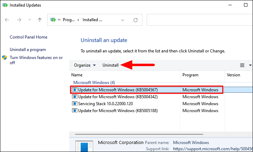Screen dimensions: 253x152
Task: Open Turn Windows features on or off
Action: [36, 60]
